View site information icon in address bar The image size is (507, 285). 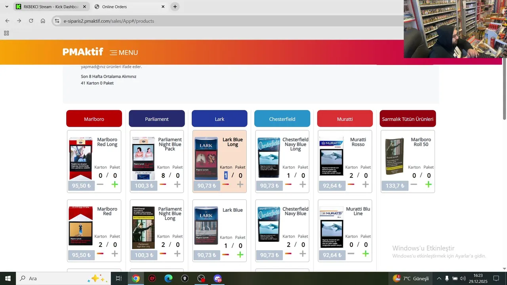click(57, 21)
